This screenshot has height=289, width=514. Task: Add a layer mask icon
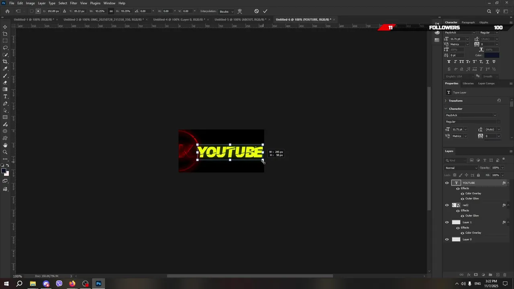[476, 275]
